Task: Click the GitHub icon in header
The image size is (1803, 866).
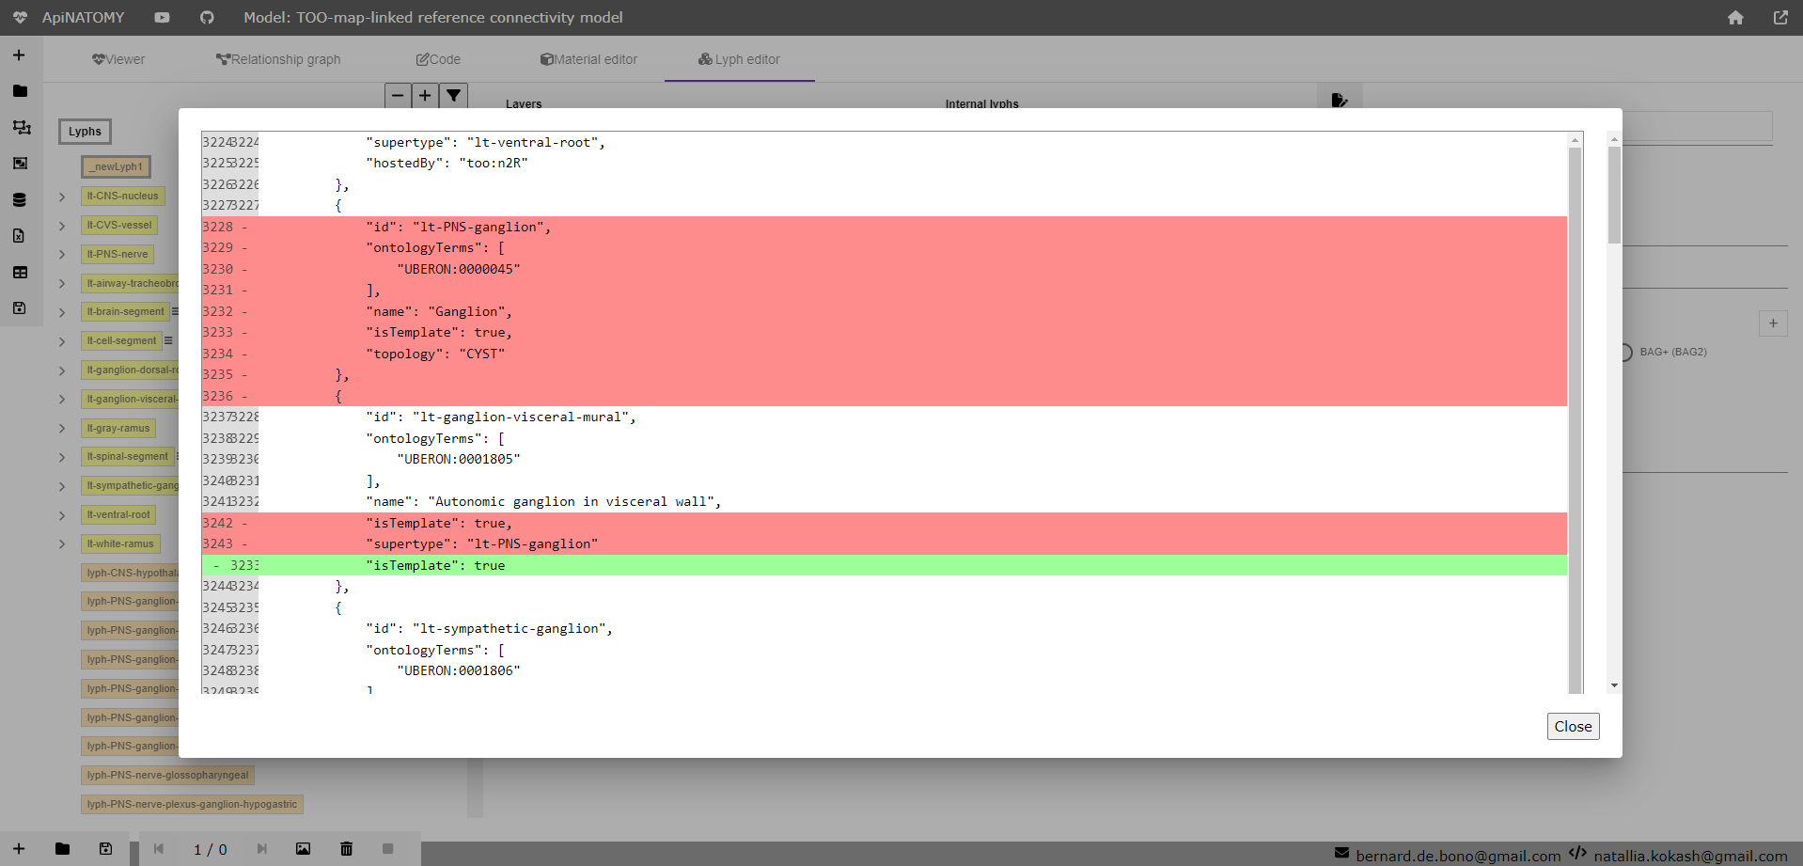Action: [207, 18]
